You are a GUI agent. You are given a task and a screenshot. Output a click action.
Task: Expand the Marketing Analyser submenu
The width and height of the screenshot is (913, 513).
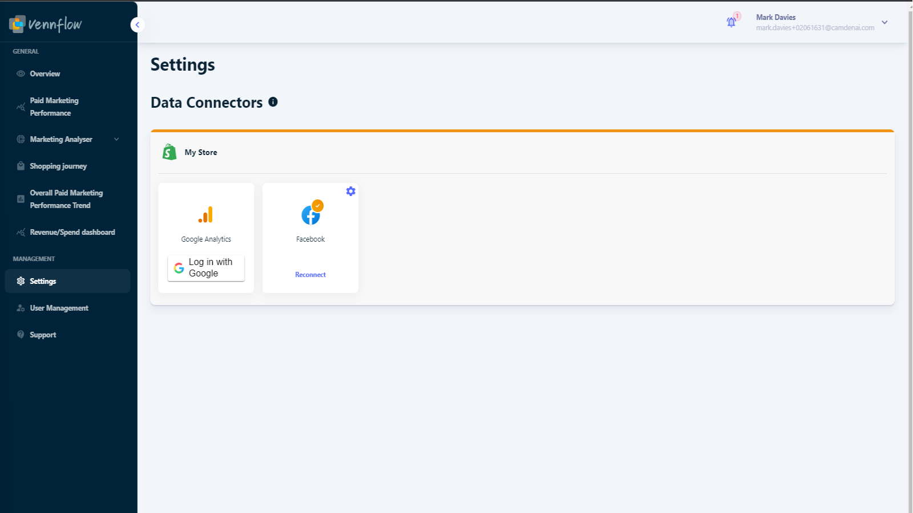[68, 139]
